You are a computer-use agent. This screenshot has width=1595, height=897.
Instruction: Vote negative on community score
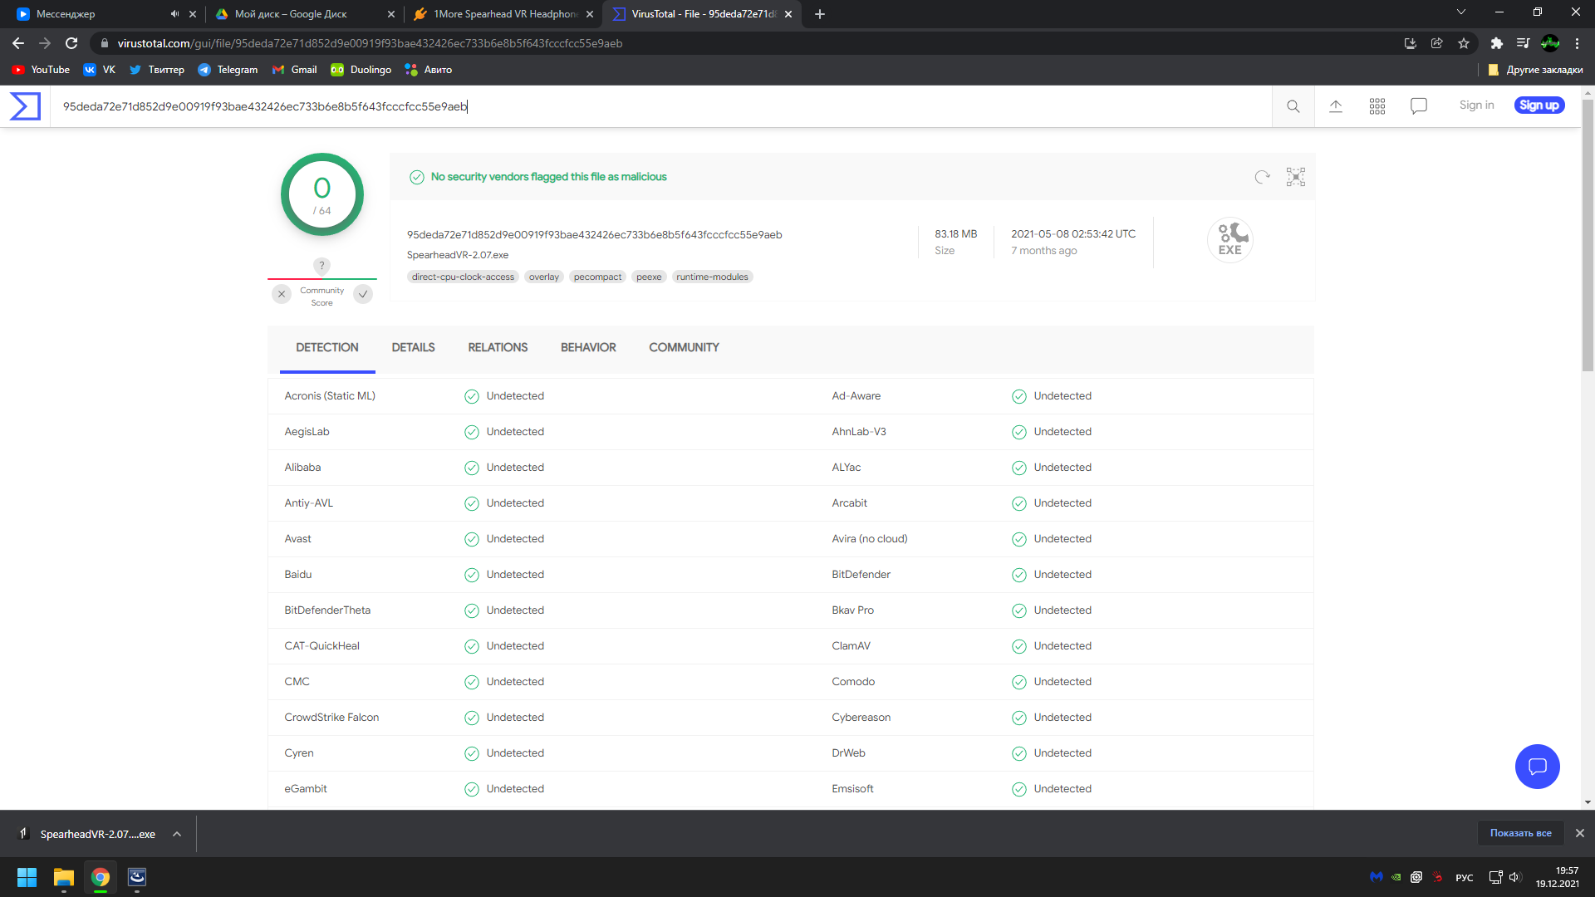(x=282, y=294)
